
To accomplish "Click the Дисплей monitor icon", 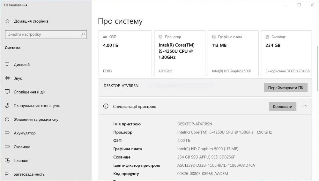I will tap(7, 64).
